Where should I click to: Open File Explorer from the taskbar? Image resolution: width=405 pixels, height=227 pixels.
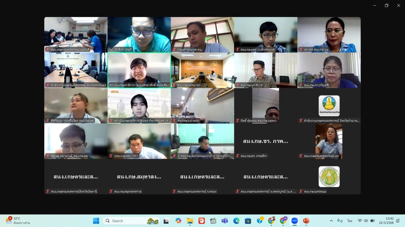pos(190,221)
